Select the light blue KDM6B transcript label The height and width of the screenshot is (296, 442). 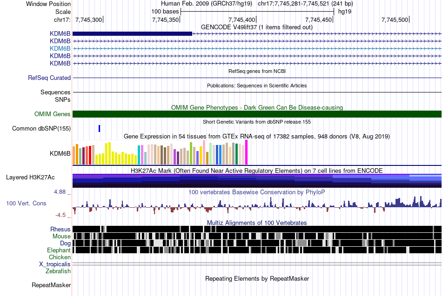click(x=60, y=48)
